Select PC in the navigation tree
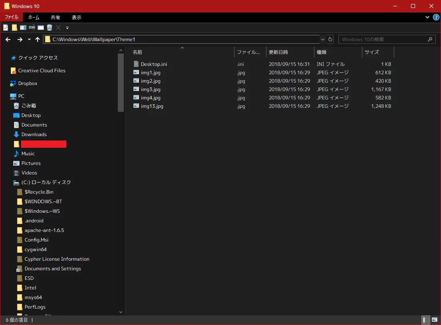This screenshot has height=325, width=441. tap(21, 96)
